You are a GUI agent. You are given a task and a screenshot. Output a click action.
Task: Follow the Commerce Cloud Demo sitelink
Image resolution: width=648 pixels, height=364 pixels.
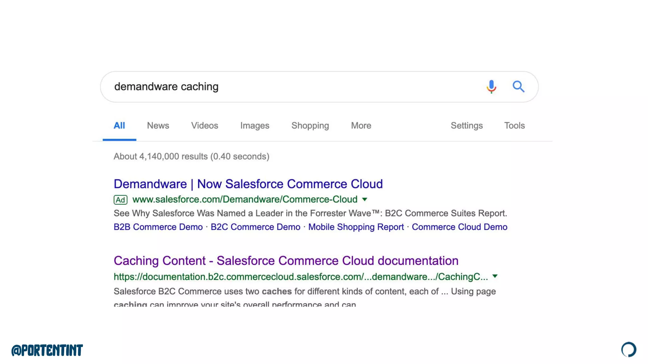[x=459, y=227]
